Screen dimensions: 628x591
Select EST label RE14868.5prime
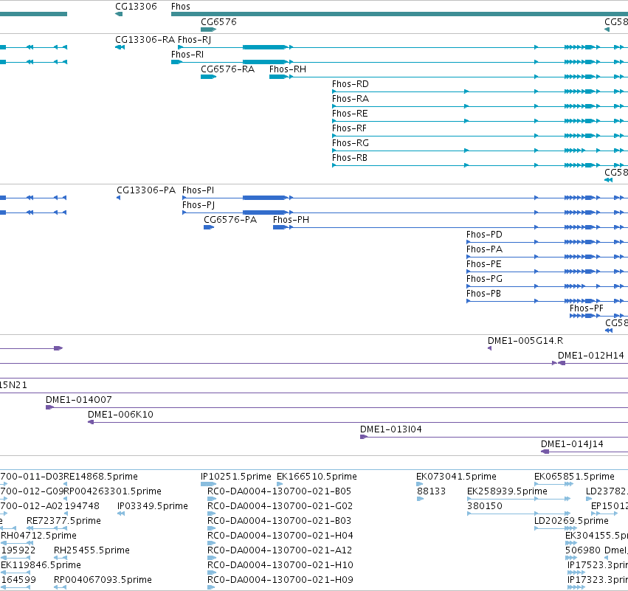[x=100, y=477]
